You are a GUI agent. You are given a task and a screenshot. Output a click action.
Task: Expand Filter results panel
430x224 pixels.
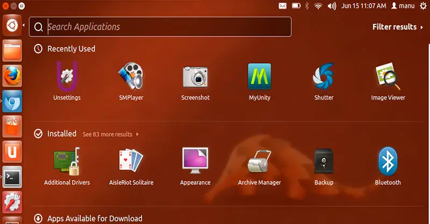click(398, 27)
